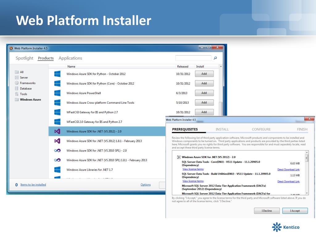Add WFastCGI Gateway for IIS and Python 2.7
Screen dimensions: 316x237
tap(204, 112)
